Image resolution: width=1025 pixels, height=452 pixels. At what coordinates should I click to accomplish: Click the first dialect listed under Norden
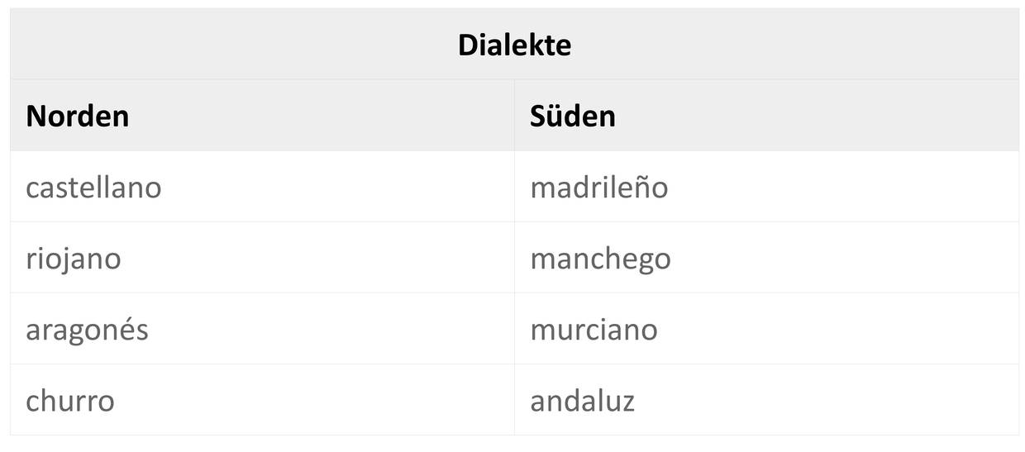tap(93, 188)
